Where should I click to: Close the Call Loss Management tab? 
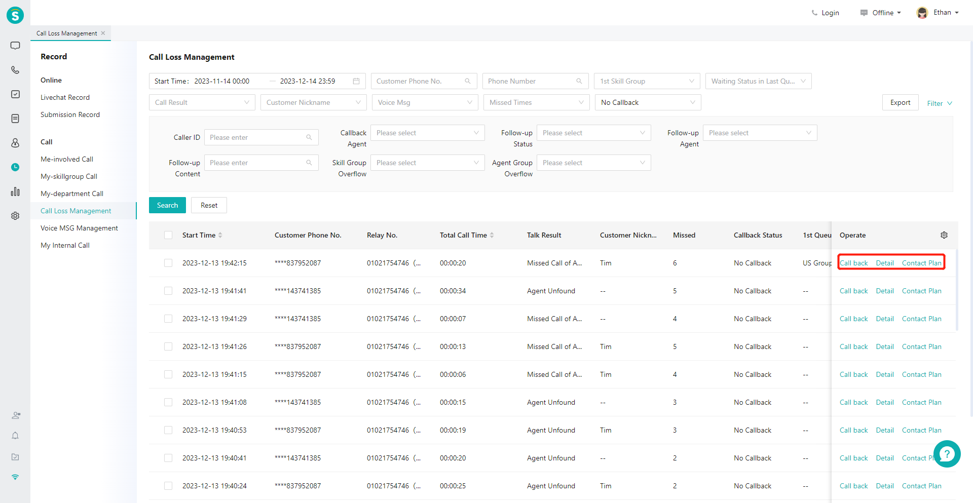(103, 33)
